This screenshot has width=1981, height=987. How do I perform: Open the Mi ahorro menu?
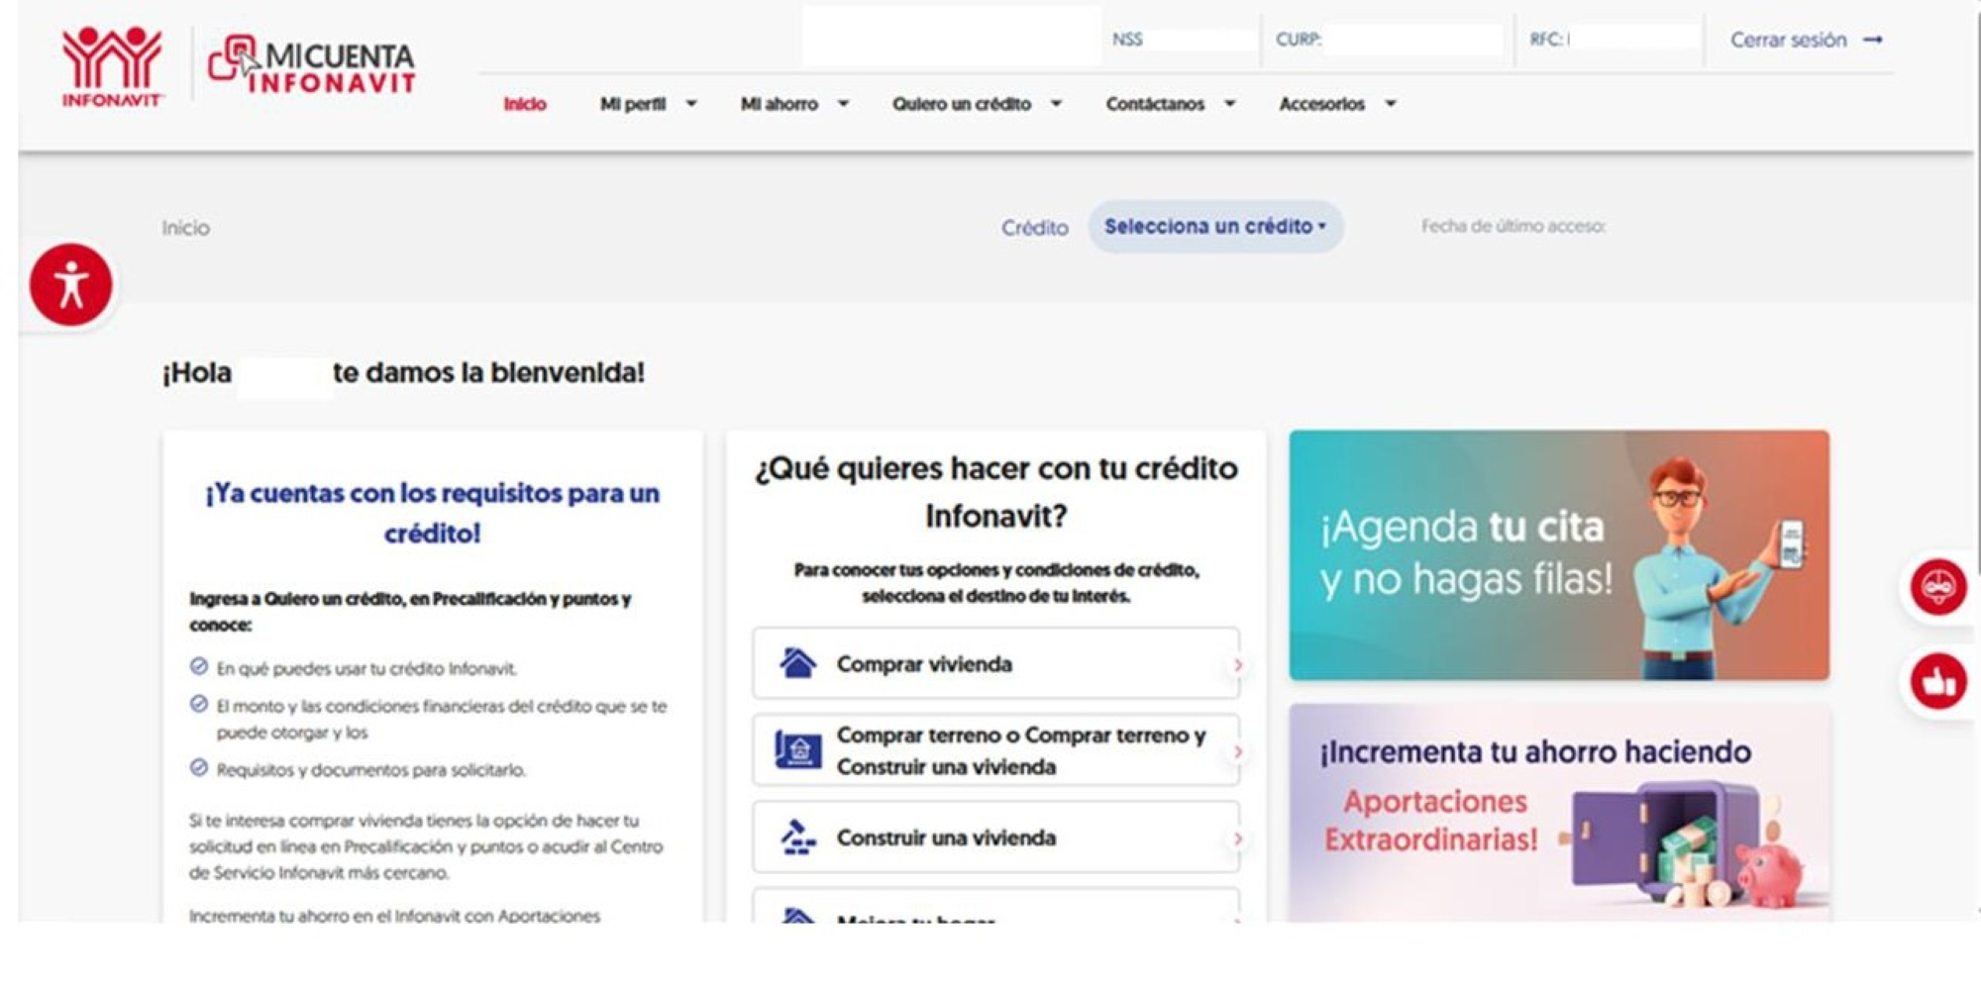[794, 104]
